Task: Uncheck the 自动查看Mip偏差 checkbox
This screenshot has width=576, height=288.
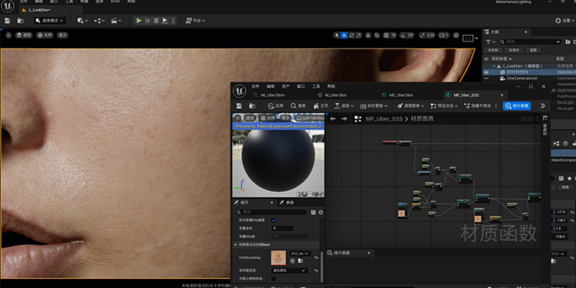Action: (274, 221)
